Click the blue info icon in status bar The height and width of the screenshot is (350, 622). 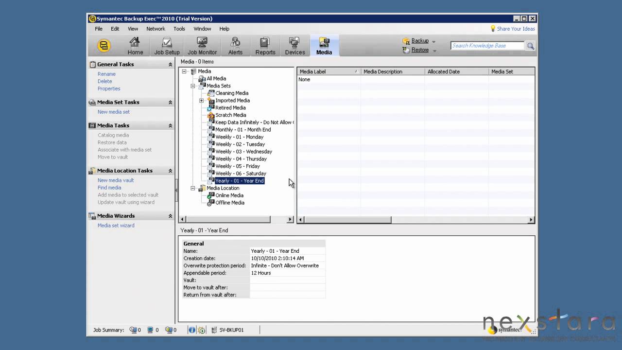pyautogui.click(x=192, y=330)
